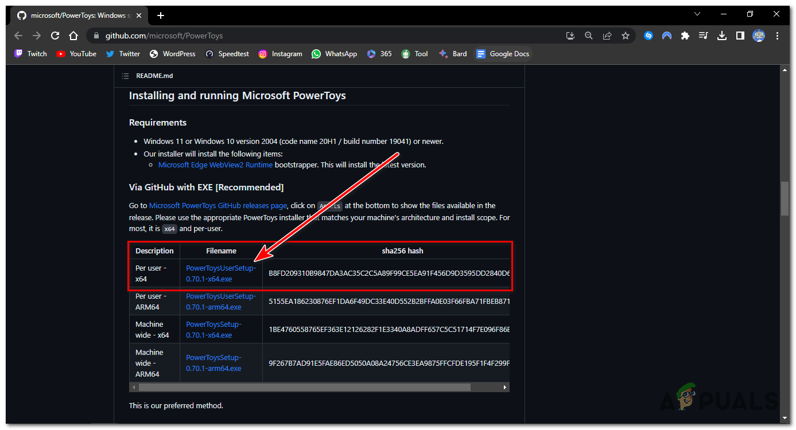Click the media control music-note icon
This screenshot has height=430, width=796.
[704, 36]
